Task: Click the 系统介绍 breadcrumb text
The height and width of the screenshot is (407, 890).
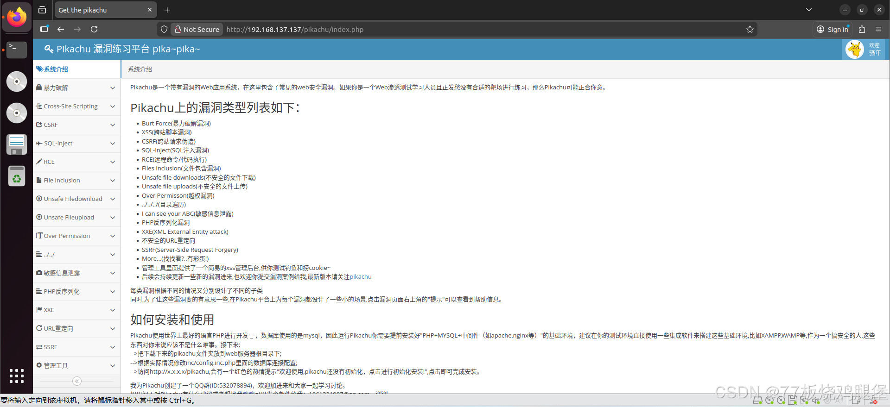Action: point(140,69)
